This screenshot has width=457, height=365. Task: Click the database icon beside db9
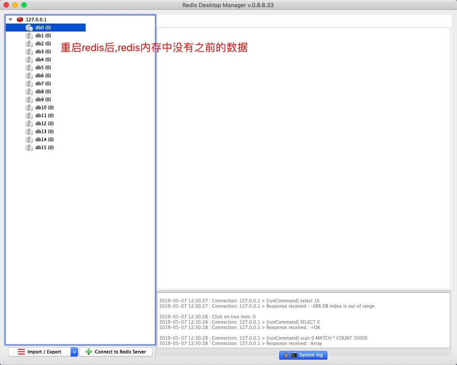point(29,99)
